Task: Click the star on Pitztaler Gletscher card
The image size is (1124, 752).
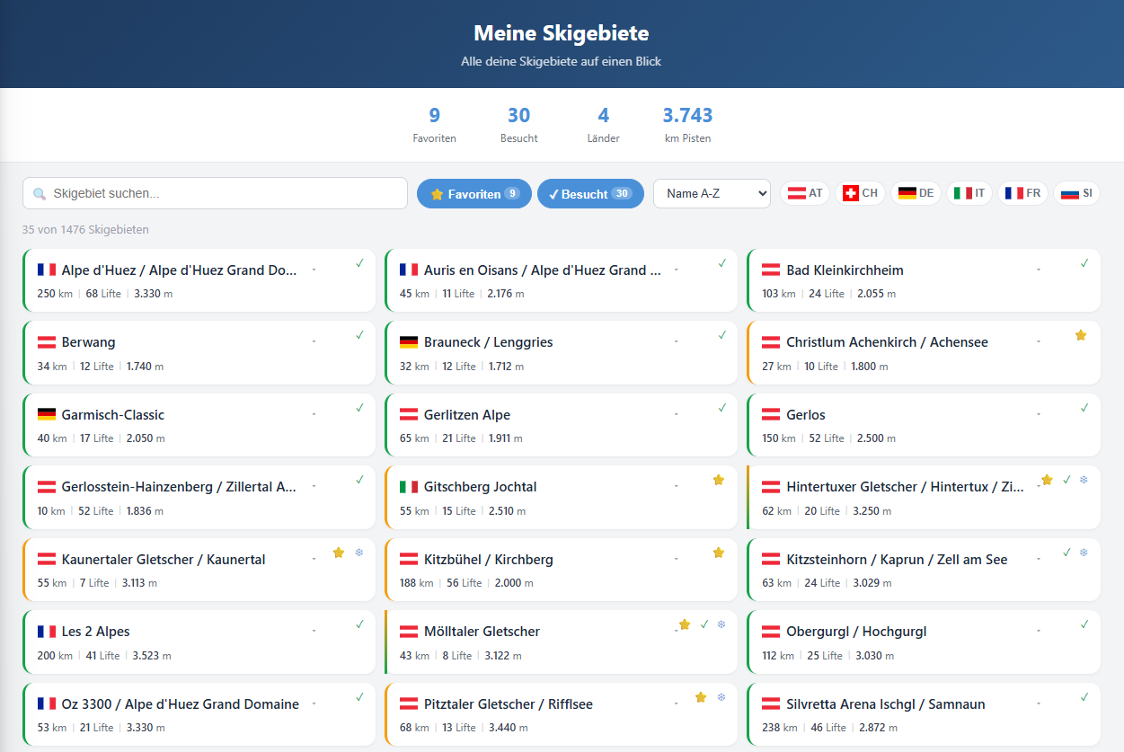Action: [x=701, y=697]
